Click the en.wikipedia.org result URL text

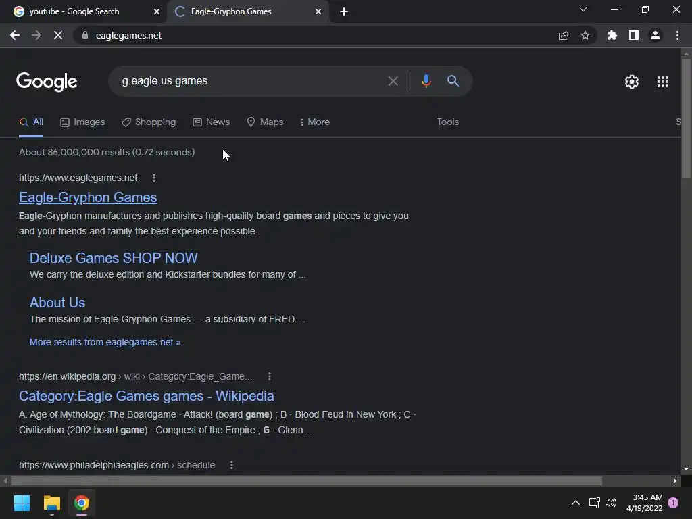[135, 376]
